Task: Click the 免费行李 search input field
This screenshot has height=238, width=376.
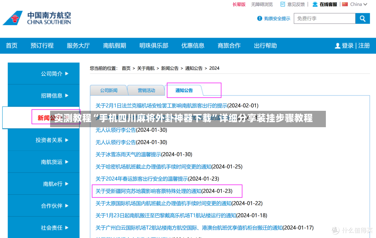Action: tap(324, 18)
